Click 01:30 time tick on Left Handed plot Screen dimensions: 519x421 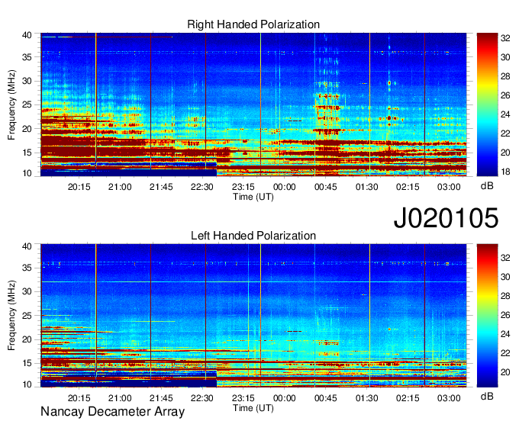coord(367,398)
